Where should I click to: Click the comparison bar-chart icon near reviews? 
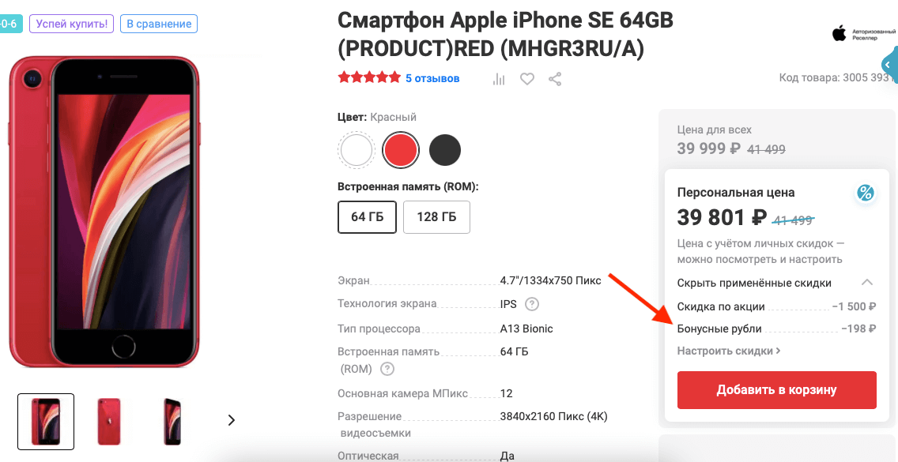point(499,80)
